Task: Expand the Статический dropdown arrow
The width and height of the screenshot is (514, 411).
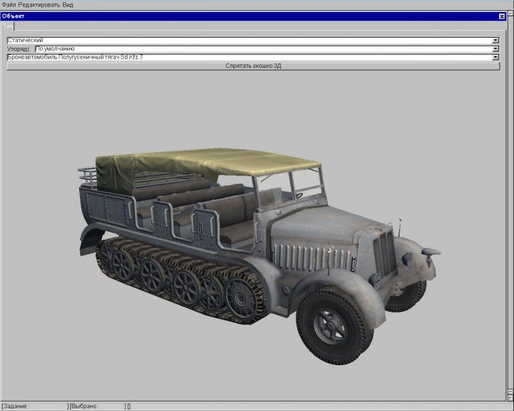Action: pos(495,41)
